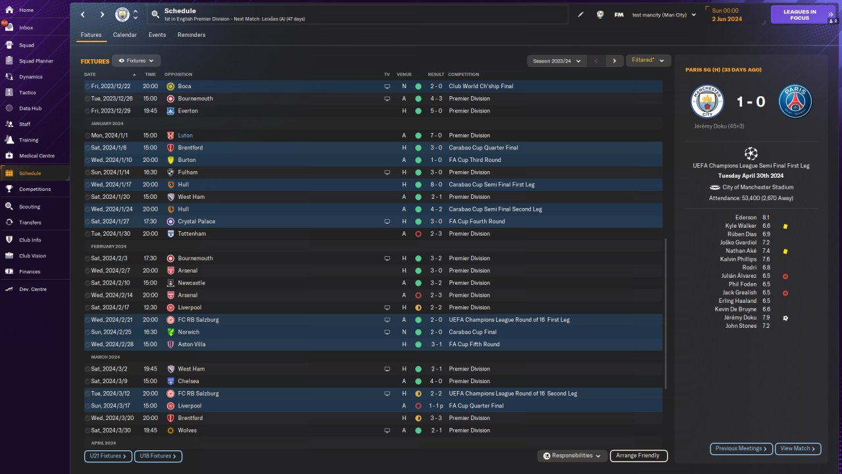Screen dimensions: 842x474
Task: Expand the test mancity manager menu
Action: tap(664, 14)
